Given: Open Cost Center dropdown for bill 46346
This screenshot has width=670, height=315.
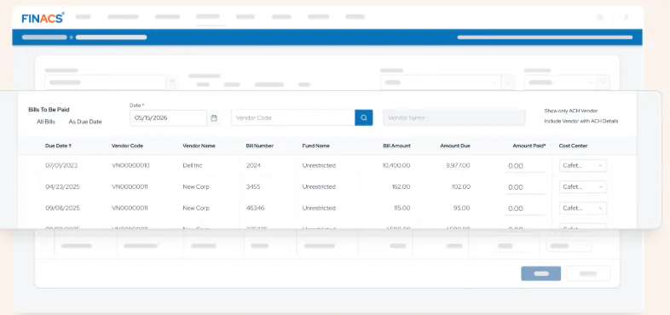Looking at the screenshot, I should 583,209.
